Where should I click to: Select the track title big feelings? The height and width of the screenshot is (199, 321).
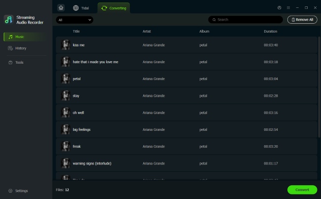[81, 130]
